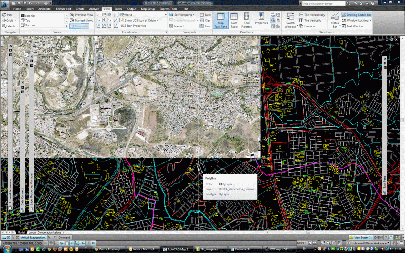Click the Favorites star icon
Viewport: 405px width, 253px height.
(x=367, y=3)
